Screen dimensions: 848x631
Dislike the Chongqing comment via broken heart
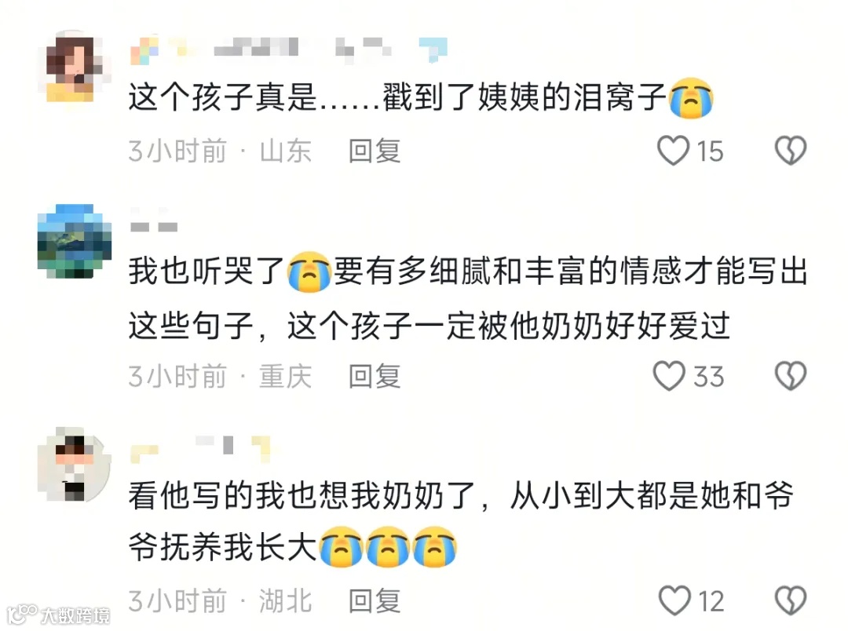(x=791, y=376)
